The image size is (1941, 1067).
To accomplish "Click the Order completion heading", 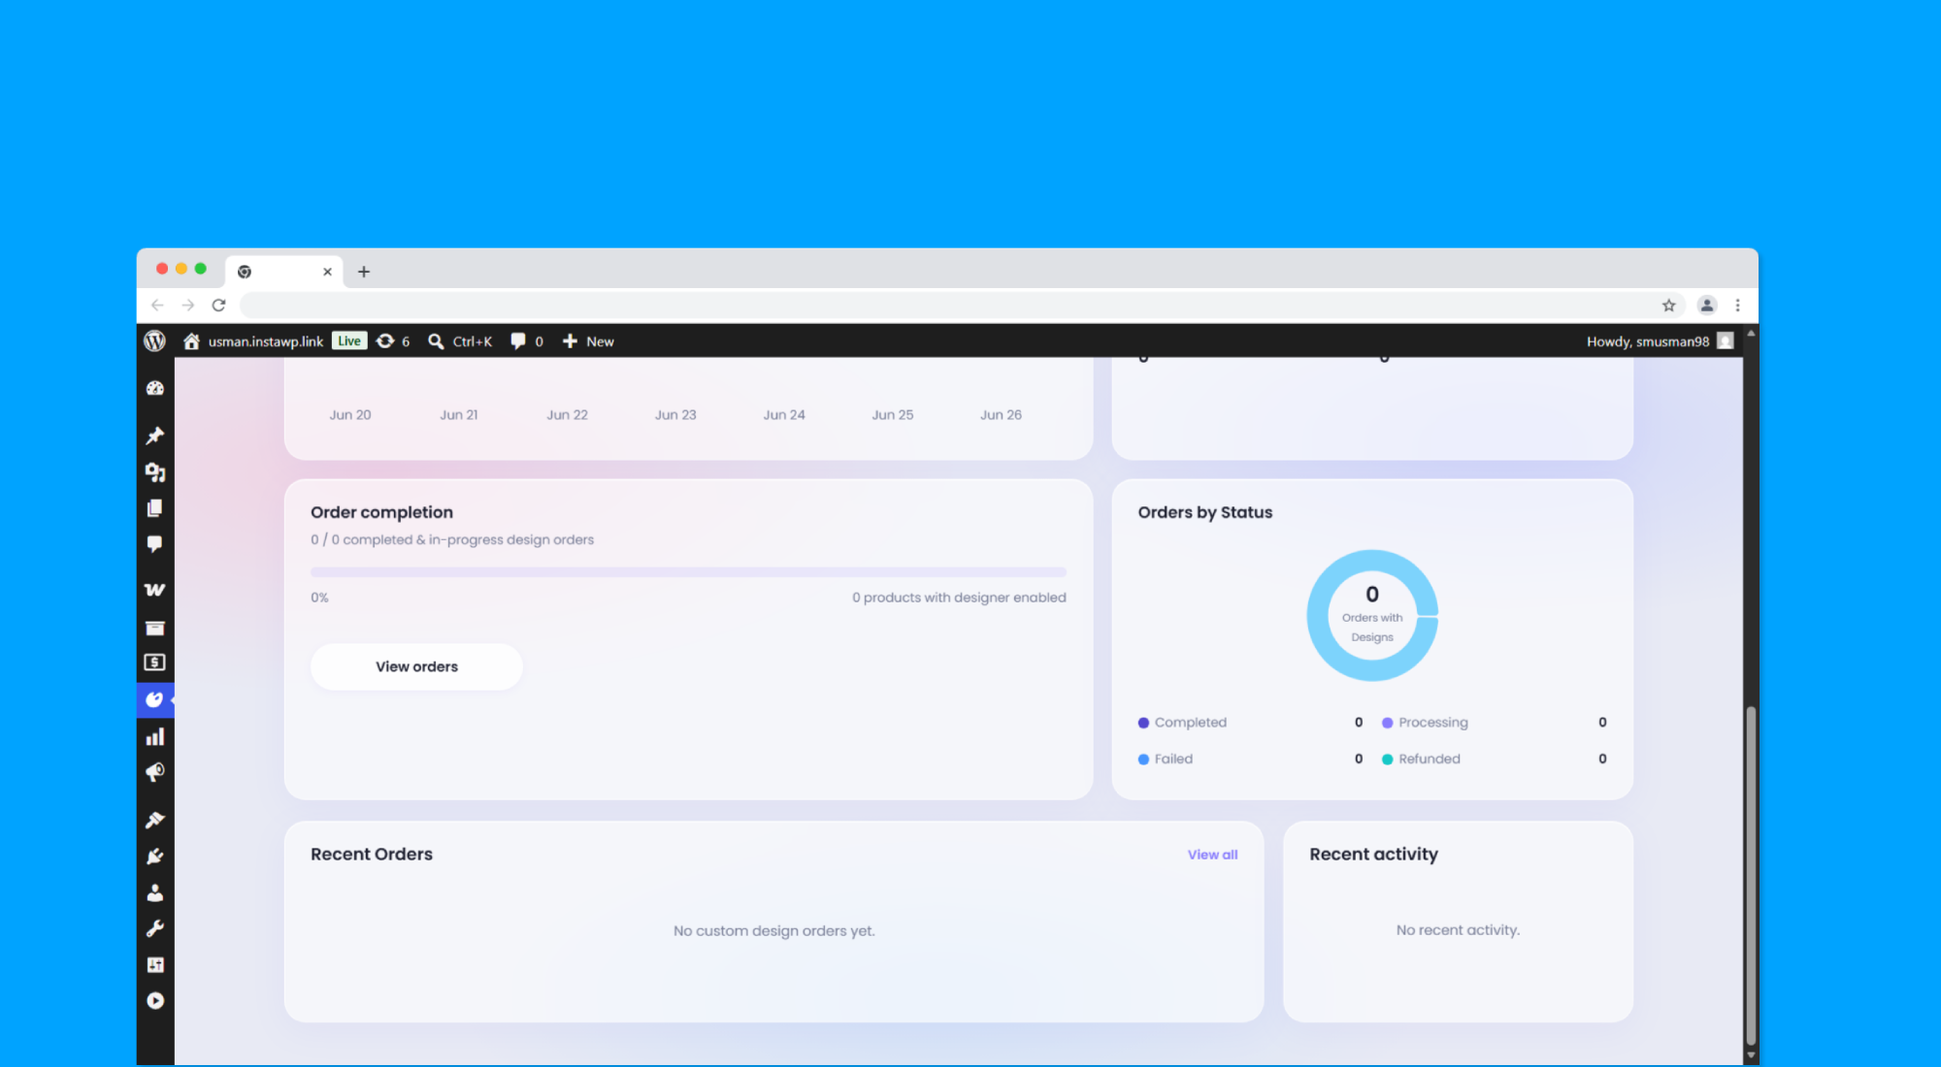I will [x=381, y=512].
